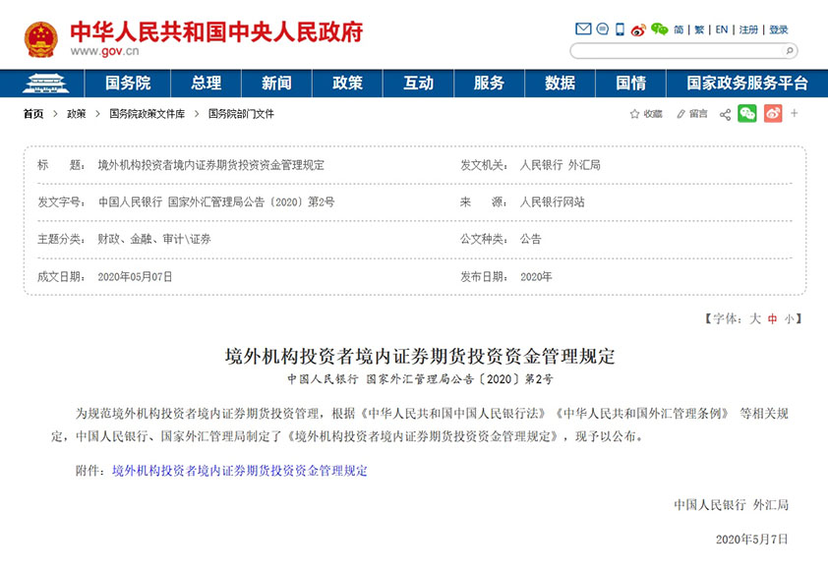The height and width of the screenshot is (569, 828).
Task: Click the mail envelope icon in header
Action: click(583, 29)
